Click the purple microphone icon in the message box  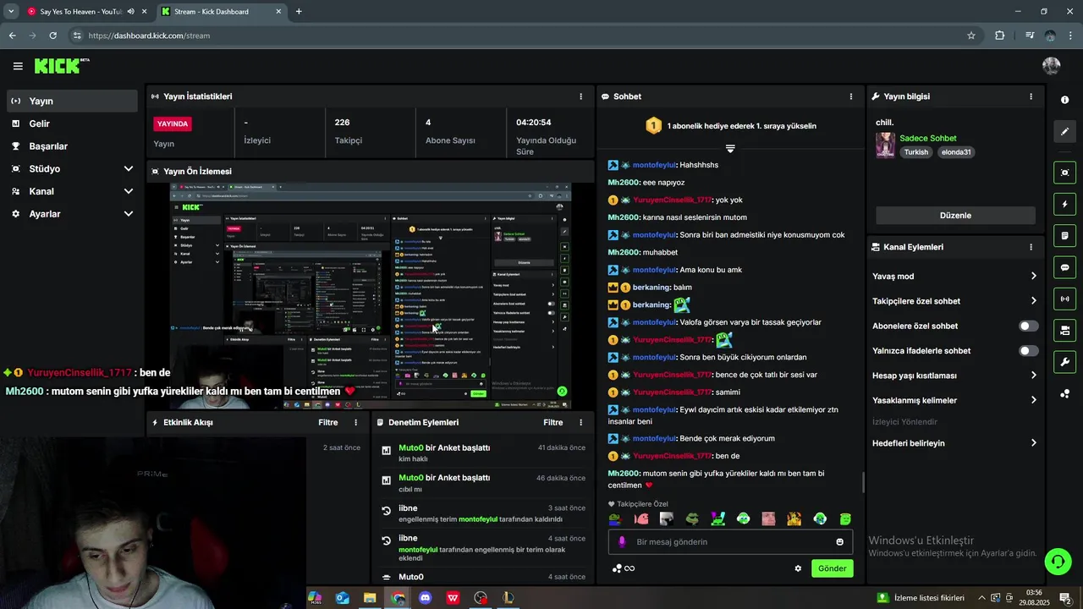[622, 542]
